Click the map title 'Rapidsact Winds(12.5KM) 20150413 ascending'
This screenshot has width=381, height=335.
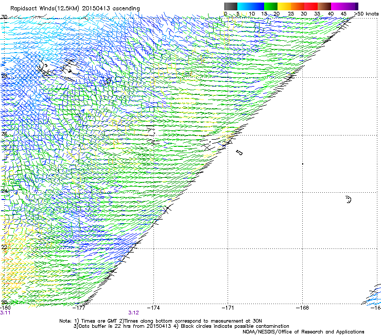click(75, 9)
